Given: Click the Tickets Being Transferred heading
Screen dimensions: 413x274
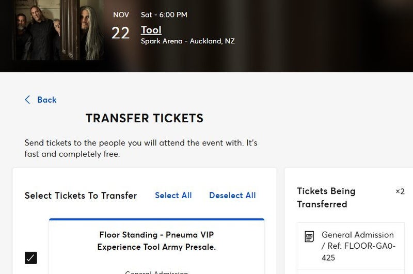Looking at the screenshot, I should (326, 198).
